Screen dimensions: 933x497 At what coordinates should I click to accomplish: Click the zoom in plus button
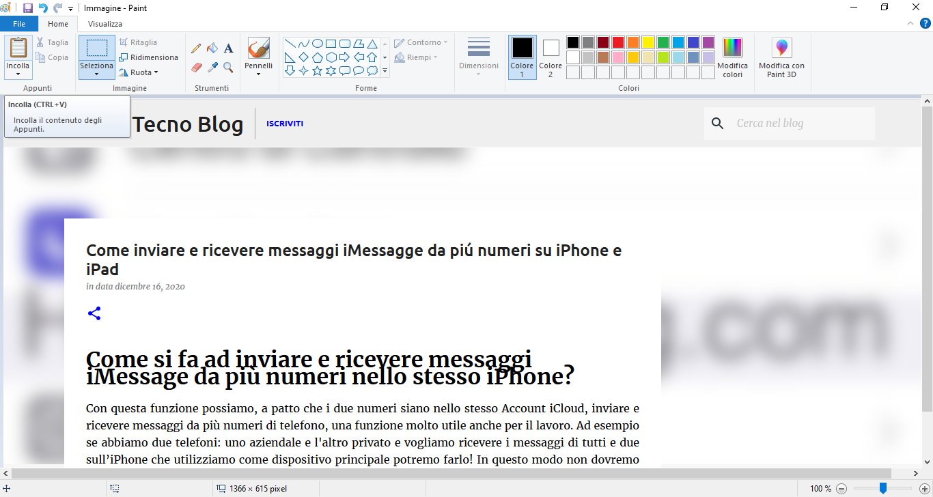pyautogui.click(x=924, y=489)
